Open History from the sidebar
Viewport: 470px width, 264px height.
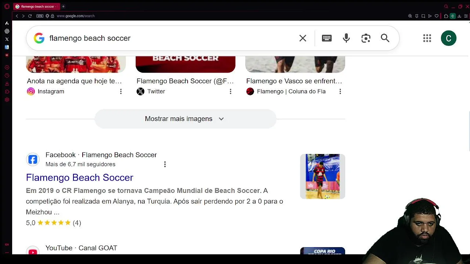[7, 76]
